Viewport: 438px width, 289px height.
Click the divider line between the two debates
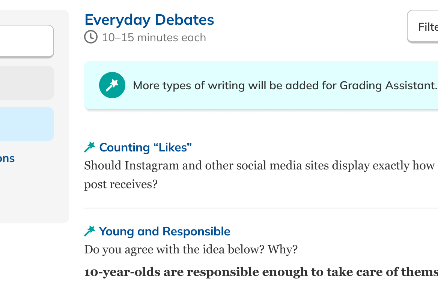click(x=259, y=208)
